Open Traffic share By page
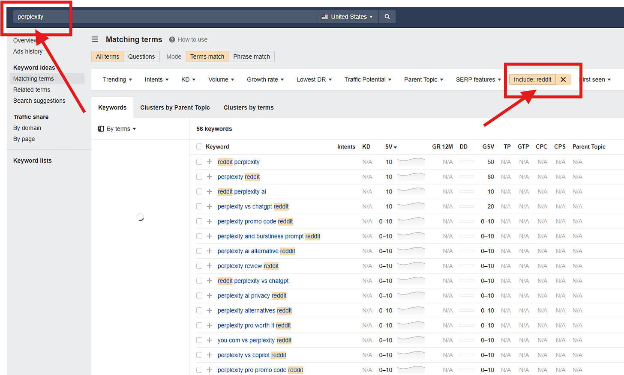The height and width of the screenshot is (375, 624). tap(24, 139)
